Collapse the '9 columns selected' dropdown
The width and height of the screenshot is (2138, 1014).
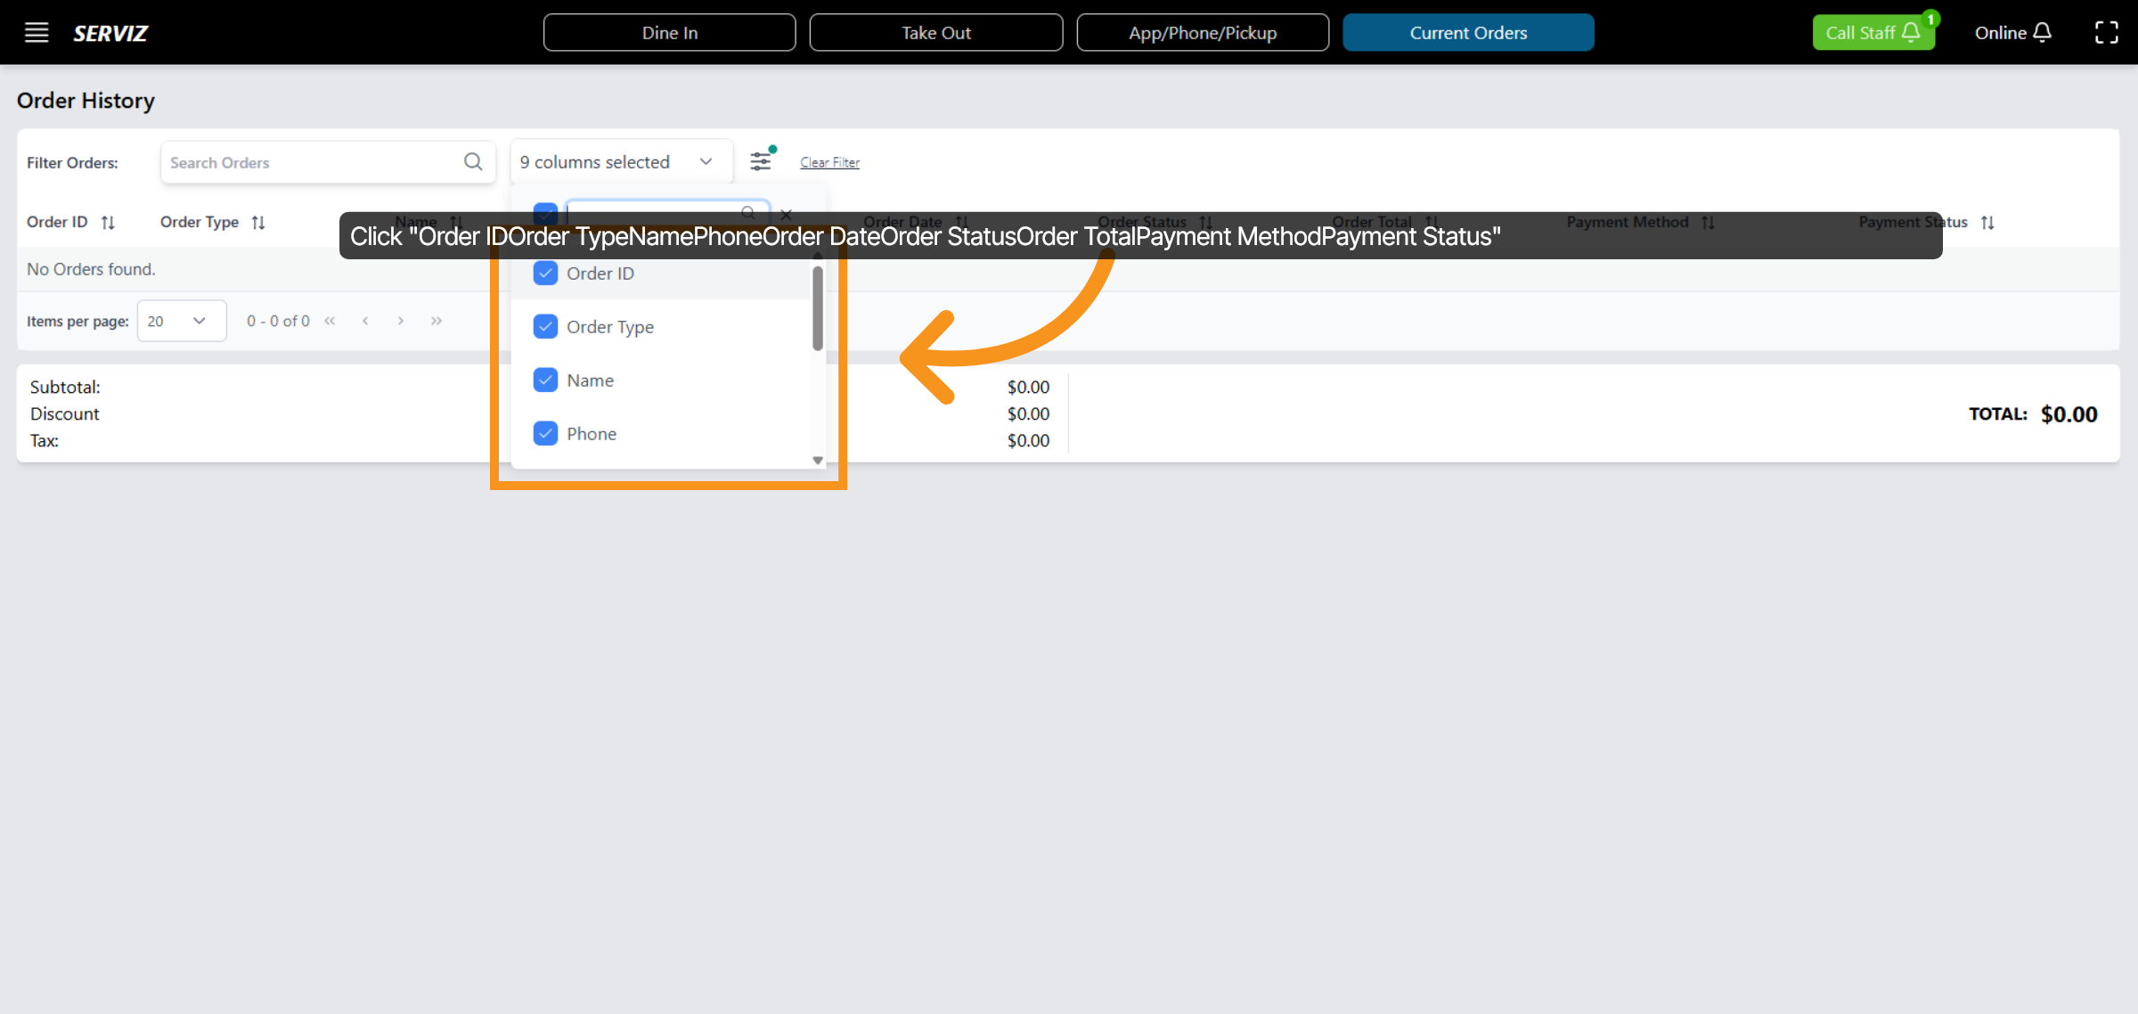click(705, 161)
